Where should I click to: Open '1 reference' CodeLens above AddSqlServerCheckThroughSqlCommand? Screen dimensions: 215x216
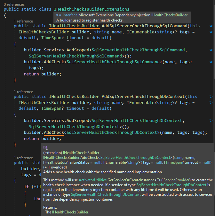23,21
